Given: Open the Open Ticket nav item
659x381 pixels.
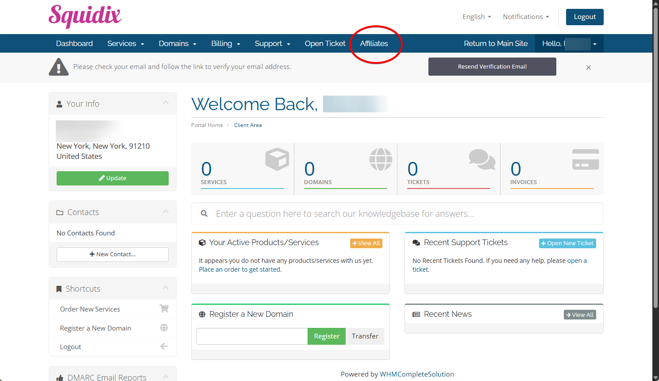Looking at the screenshot, I should (x=325, y=43).
